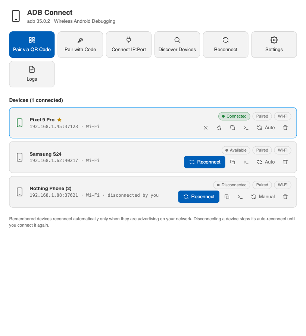Open Pair with Code option
Image resolution: width=306 pixels, height=336 pixels.
click(x=80, y=44)
